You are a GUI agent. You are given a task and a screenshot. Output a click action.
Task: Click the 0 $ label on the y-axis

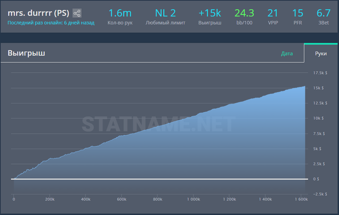point(316,179)
